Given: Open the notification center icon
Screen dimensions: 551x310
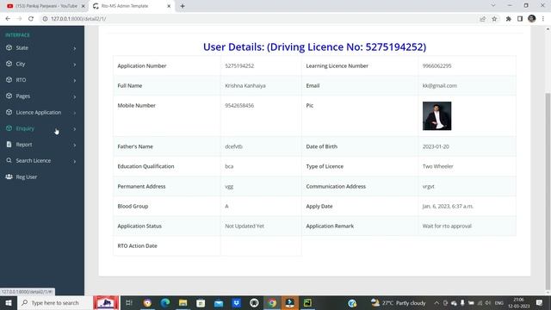Looking at the screenshot, I should [x=540, y=302].
